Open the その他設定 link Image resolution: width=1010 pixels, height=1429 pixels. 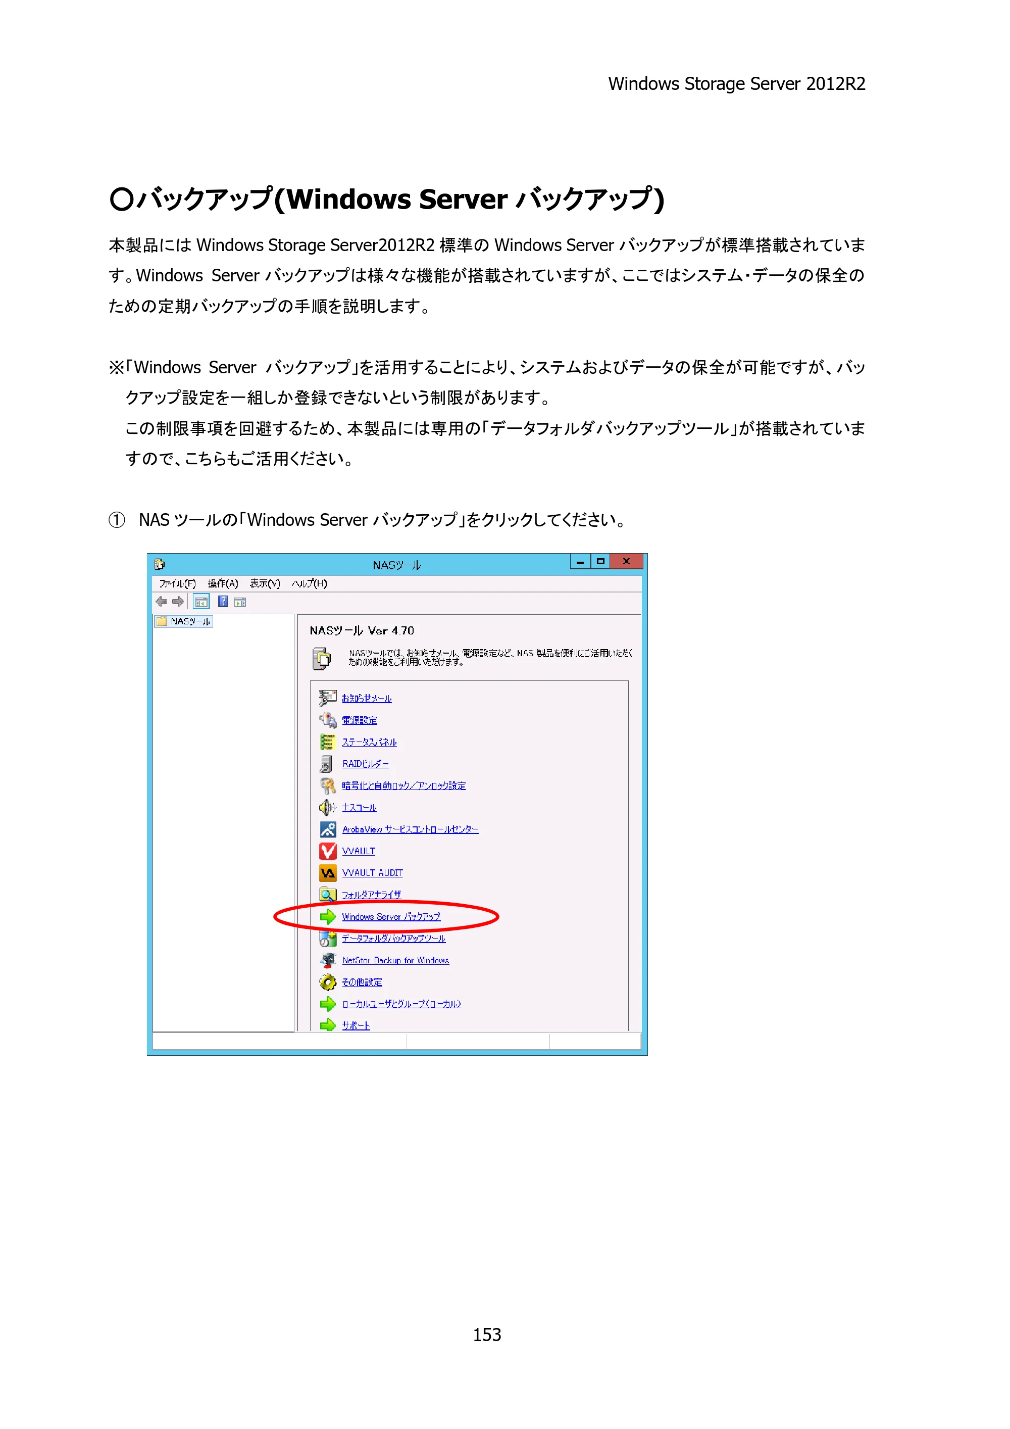pyautogui.click(x=362, y=982)
